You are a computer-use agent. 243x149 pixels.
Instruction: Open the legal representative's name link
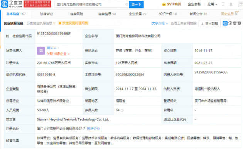[x=52, y=48]
